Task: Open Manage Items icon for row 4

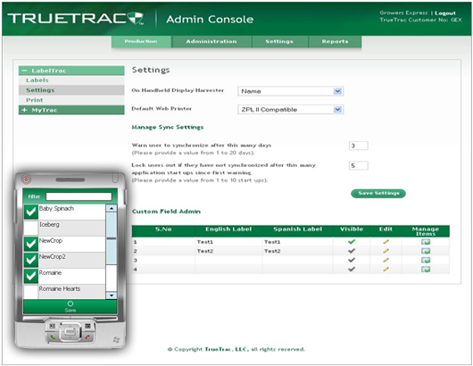Action: click(426, 270)
